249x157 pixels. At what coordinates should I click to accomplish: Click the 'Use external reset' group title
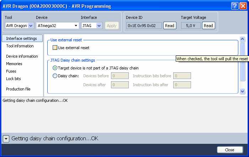(x=66, y=40)
